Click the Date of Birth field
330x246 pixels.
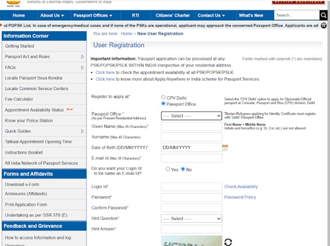click(191, 147)
